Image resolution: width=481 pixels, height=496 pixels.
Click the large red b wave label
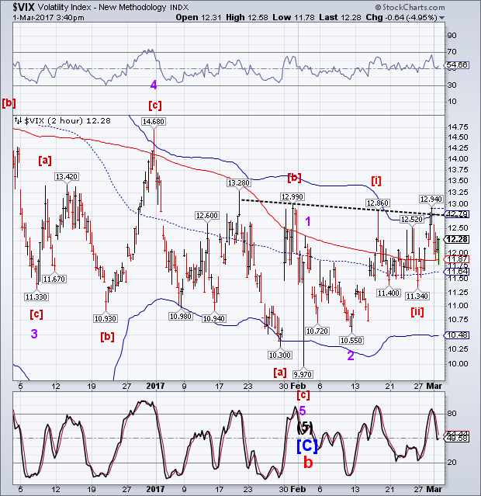coord(308,463)
